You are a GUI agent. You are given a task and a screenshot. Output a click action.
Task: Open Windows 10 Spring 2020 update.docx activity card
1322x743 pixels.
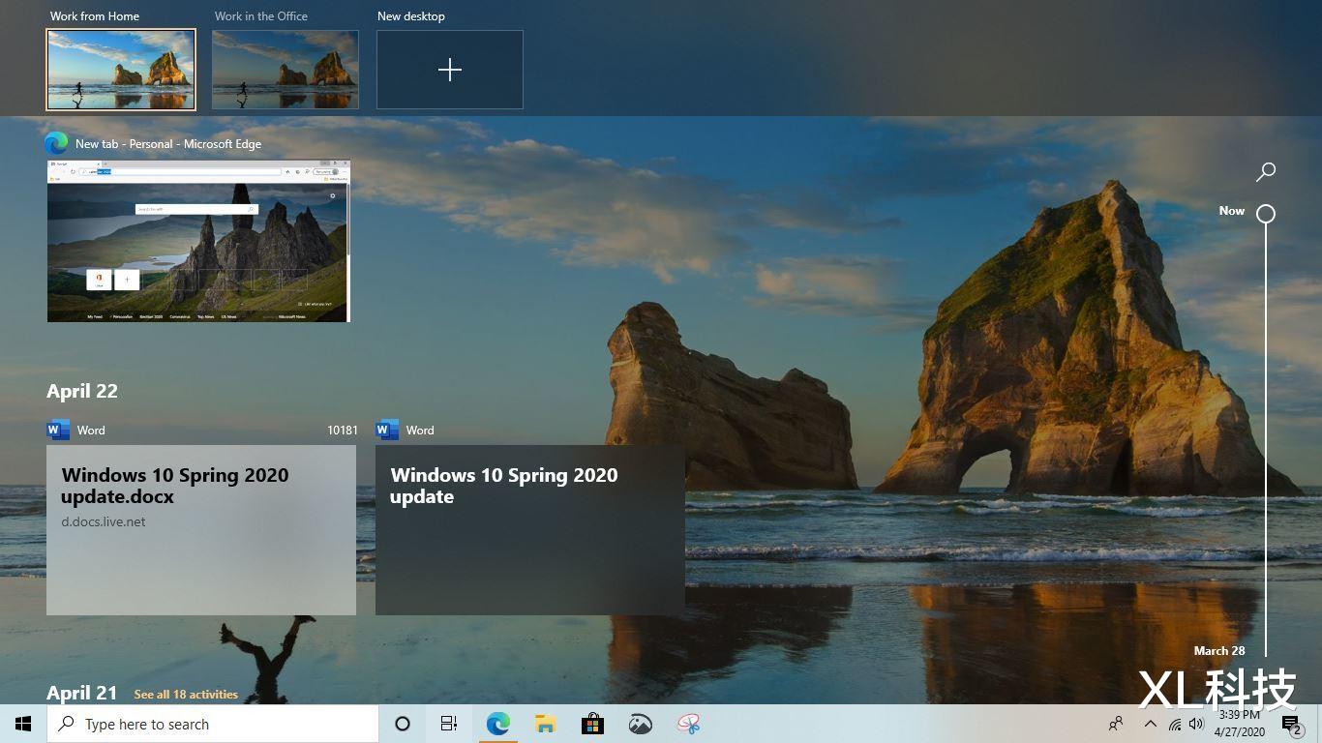point(201,530)
